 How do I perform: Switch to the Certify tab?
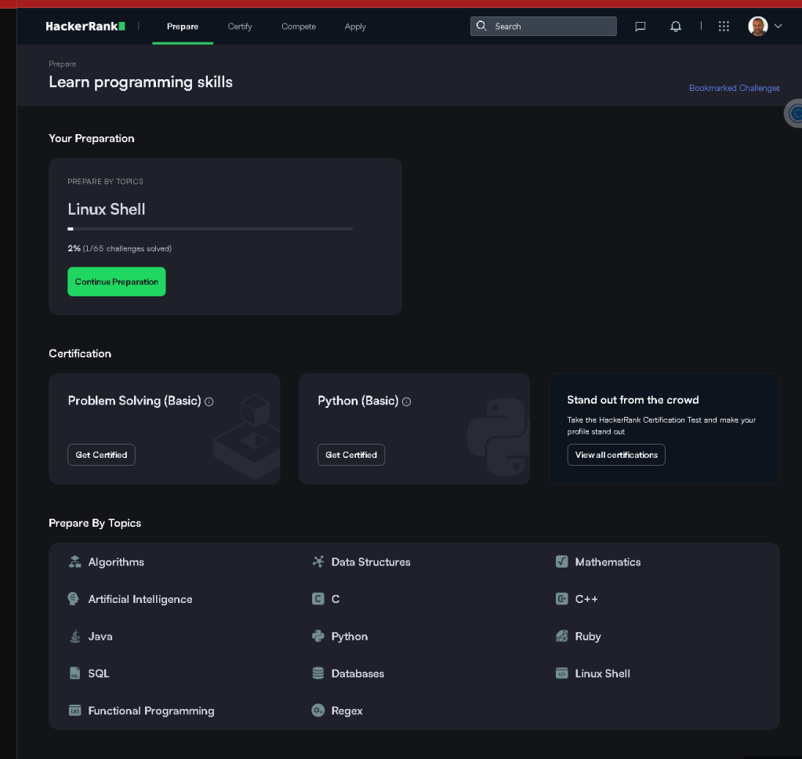tap(240, 27)
